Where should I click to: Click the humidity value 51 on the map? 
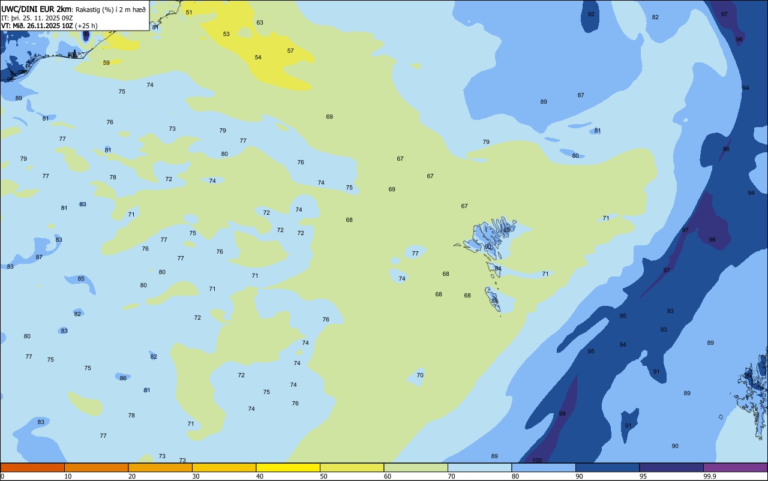coord(189,12)
